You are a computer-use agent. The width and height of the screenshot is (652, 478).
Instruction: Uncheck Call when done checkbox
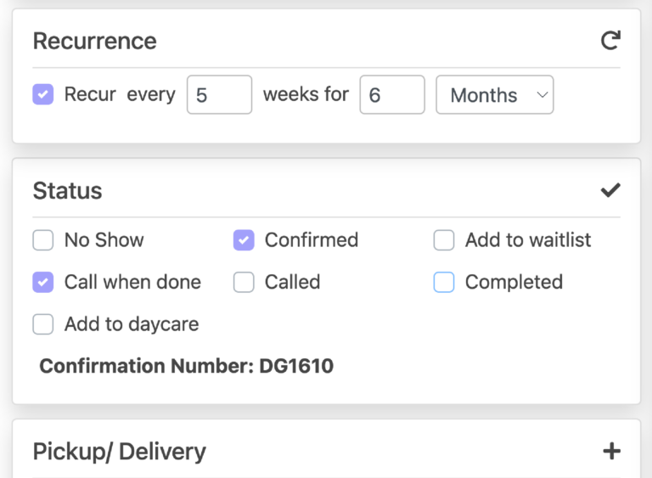tap(43, 282)
